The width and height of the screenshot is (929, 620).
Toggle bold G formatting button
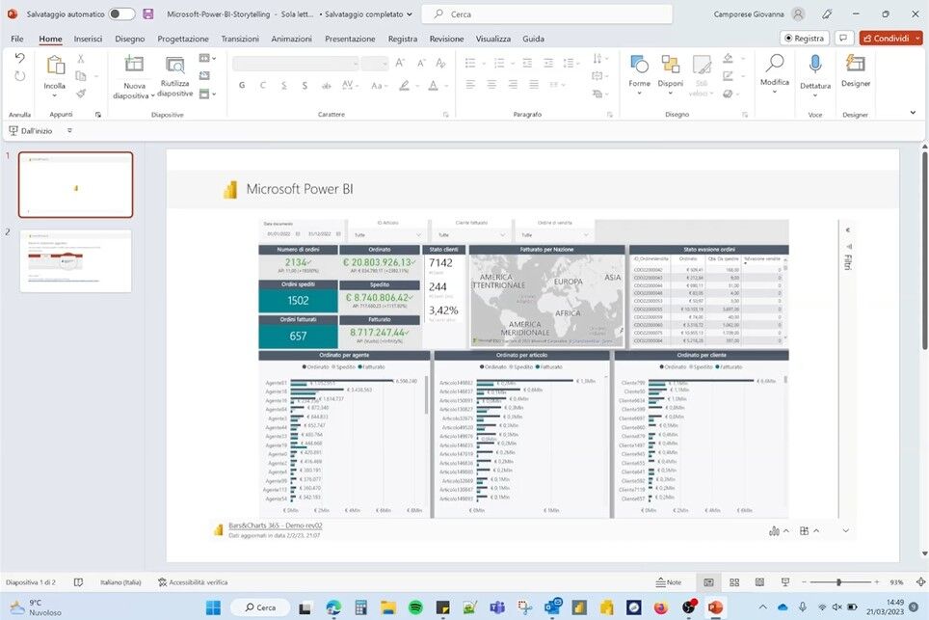[x=242, y=86]
